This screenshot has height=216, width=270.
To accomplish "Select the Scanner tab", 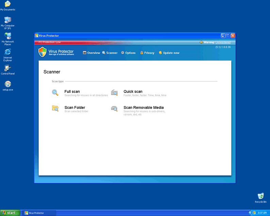I will (x=110, y=53).
